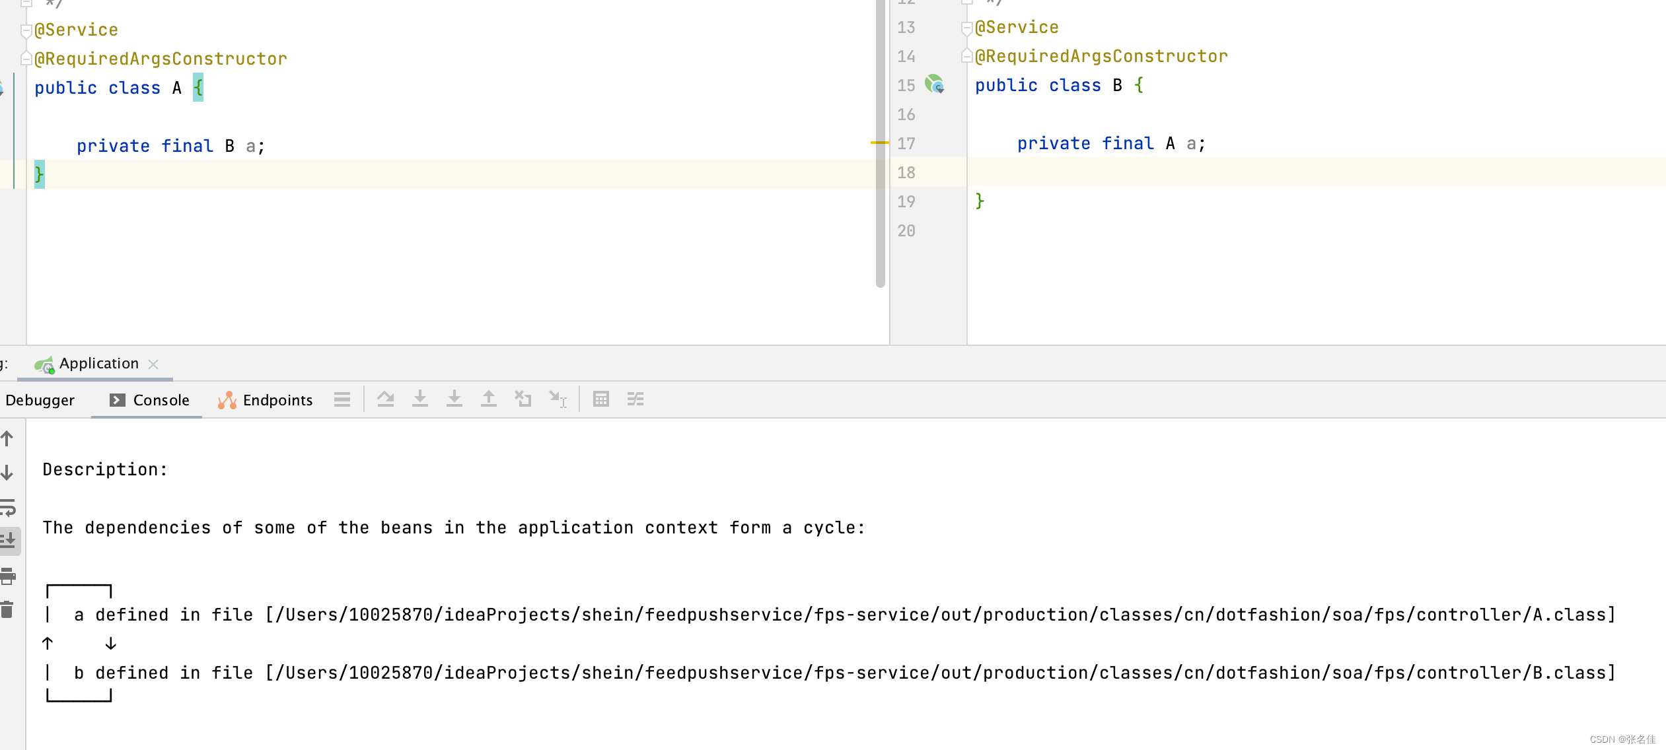This screenshot has width=1666, height=750.
Task: Click the Spring bean gutter icon for class B
Action: coord(934,85)
